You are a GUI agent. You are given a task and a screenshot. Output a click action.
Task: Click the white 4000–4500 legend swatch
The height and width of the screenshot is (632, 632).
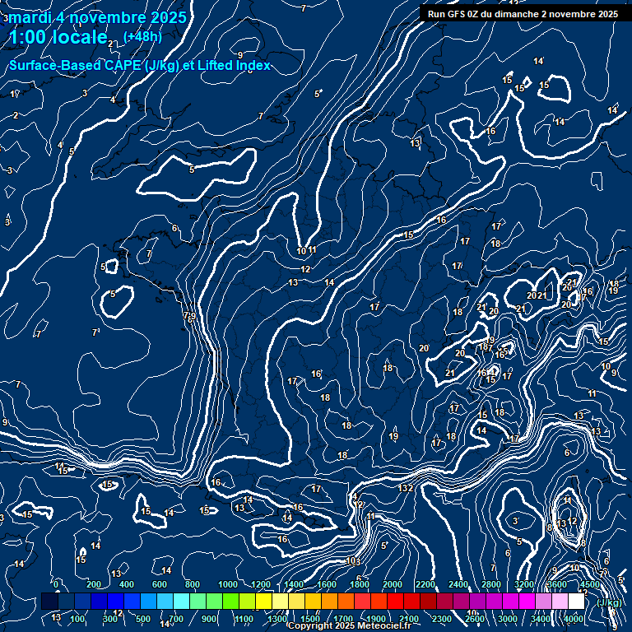click(x=576, y=601)
